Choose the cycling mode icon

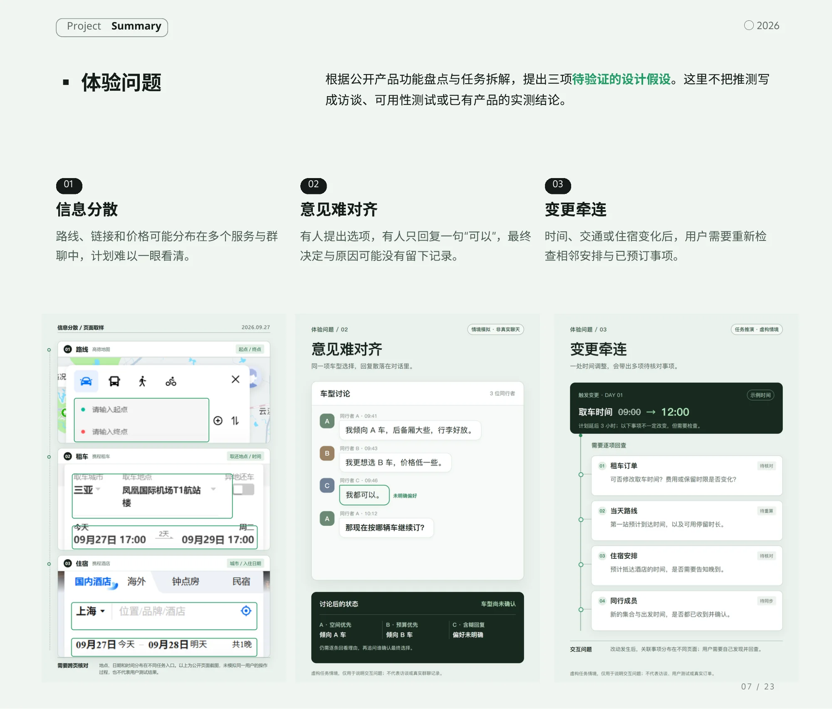point(171,381)
